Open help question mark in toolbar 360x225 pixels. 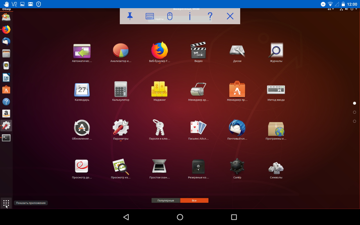coord(210,16)
